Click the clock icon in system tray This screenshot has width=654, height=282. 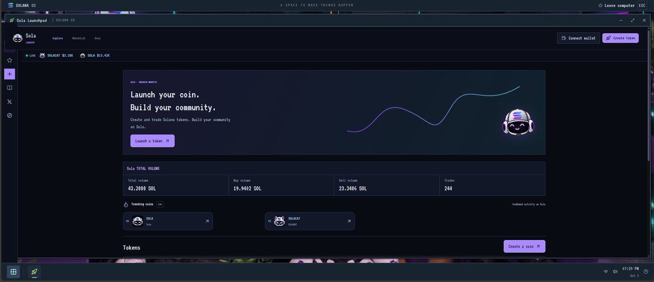(646, 272)
